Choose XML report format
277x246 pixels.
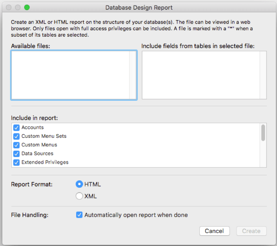[79, 196]
